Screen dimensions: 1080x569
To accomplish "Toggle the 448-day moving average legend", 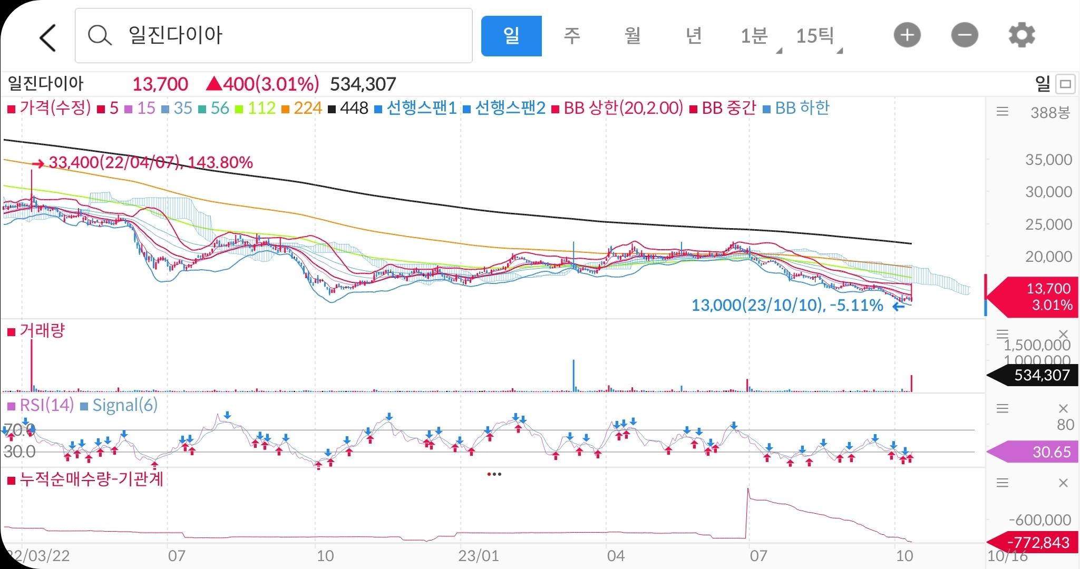I will (348, 109).
